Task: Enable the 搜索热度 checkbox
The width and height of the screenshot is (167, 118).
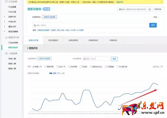Action: [x=45, y=67]
